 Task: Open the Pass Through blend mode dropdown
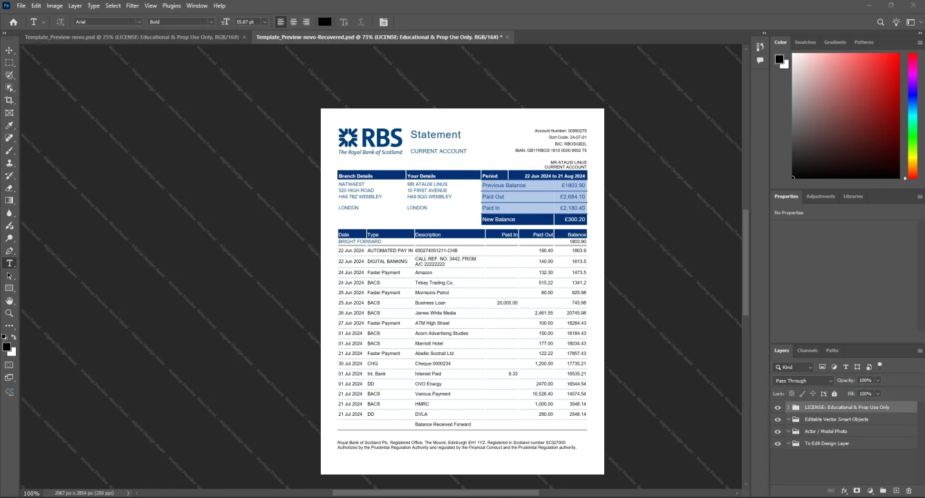803,381
